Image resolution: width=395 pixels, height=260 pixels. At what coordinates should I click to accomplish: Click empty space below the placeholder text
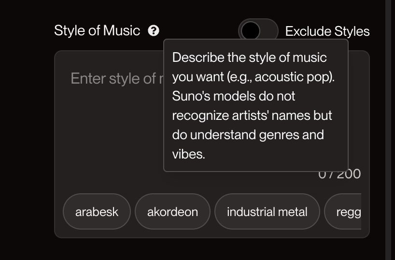click(x=111, y=135)
